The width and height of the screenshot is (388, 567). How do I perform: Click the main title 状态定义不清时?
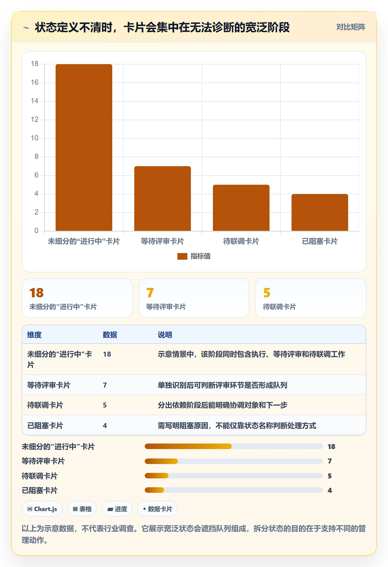[x=162, y=27]
